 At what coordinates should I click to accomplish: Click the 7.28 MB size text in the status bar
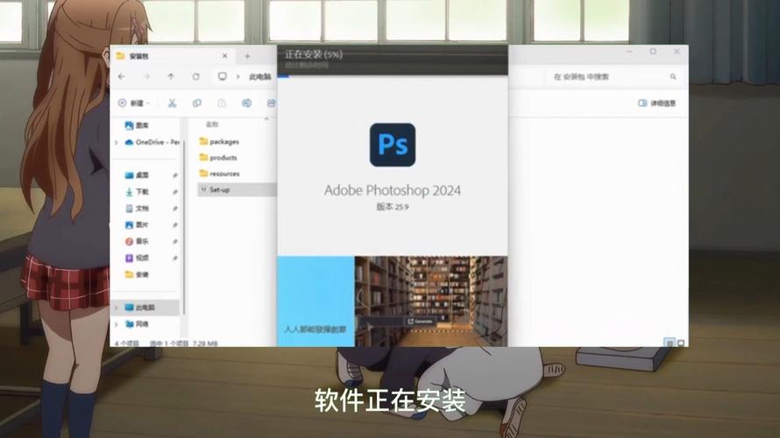(x=205, y=343)
